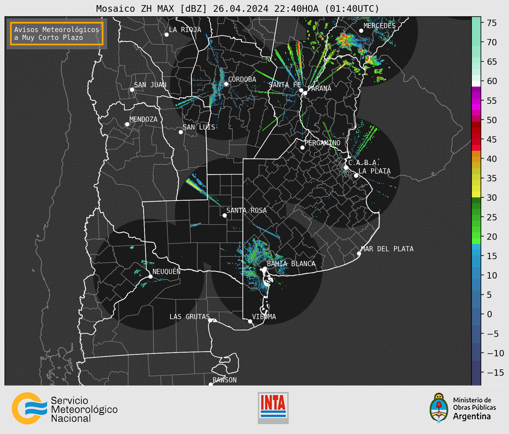
Task: Click the green 25 dBZ swatch on scale
Action: point(476,217)
